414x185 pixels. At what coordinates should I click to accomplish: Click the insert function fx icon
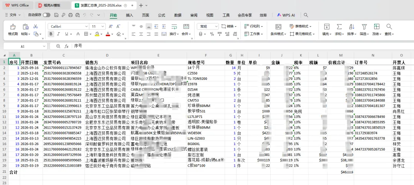click(x=67, y=46)
